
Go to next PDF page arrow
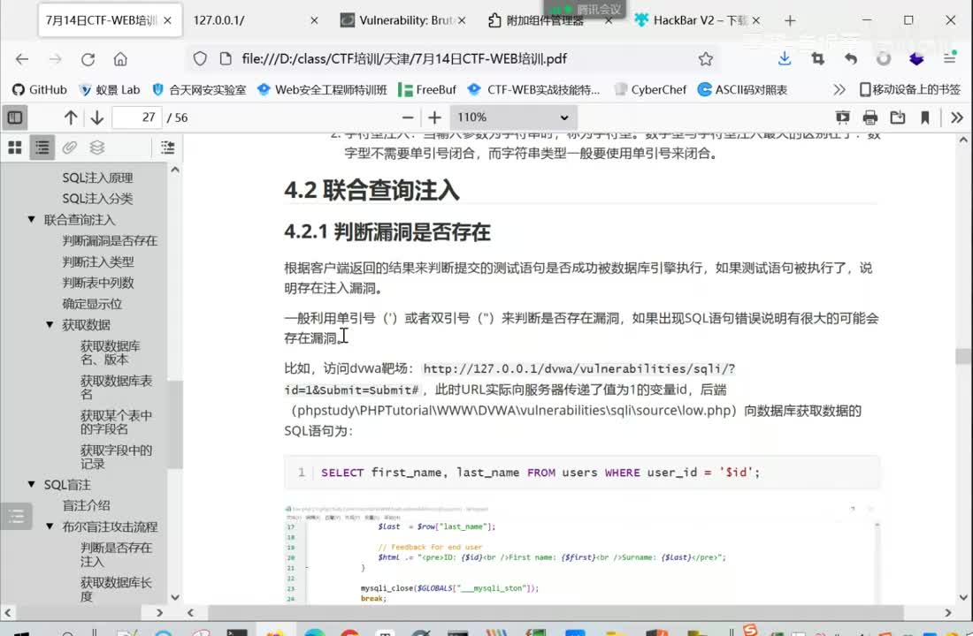click(96, 117)
